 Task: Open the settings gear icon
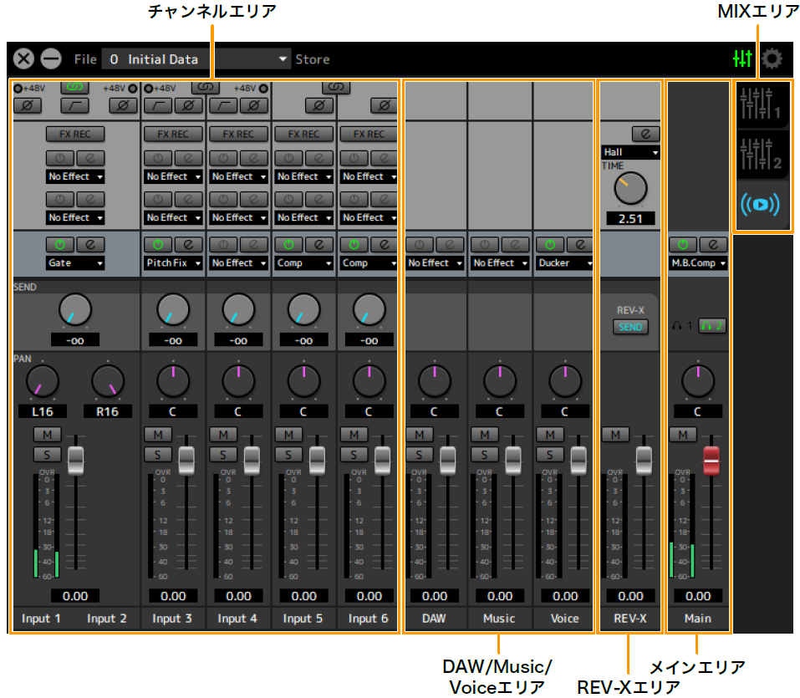pyautogui.click(x=771, y=59)
